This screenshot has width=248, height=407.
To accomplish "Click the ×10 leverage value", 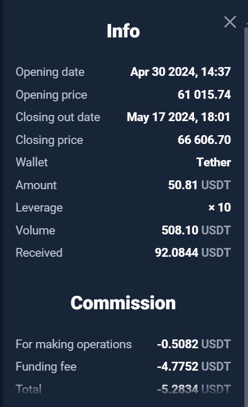I will [x=219, y=207].
